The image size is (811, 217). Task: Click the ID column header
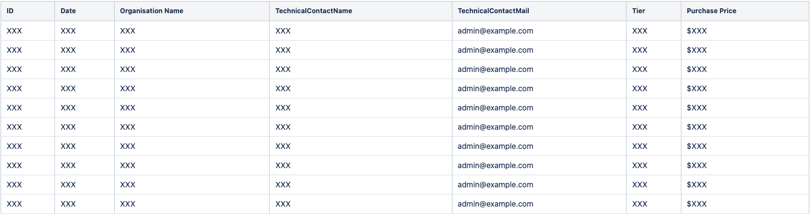pos(27,11)
